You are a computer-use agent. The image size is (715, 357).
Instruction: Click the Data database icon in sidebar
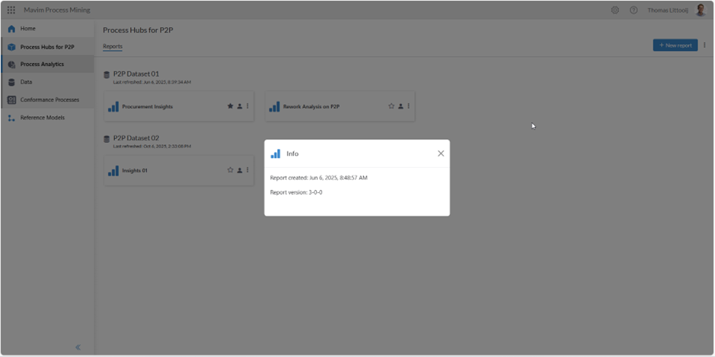pyautogui.click(x=11, y=82)
